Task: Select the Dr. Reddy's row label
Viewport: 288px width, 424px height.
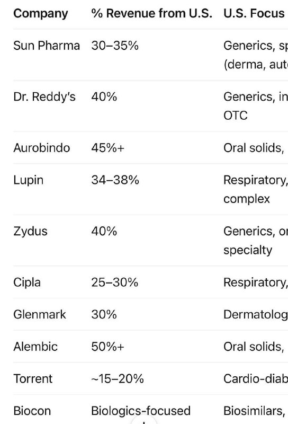Action: coord(44,96)
